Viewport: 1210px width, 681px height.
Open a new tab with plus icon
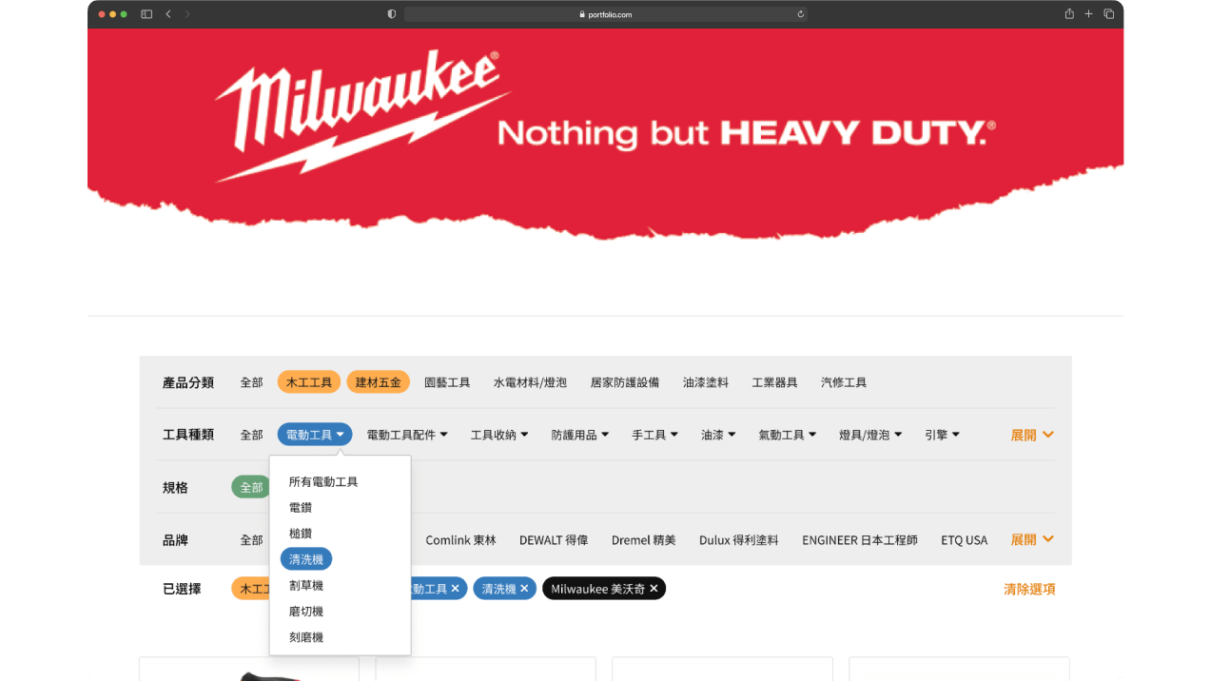pos(1089,14)
